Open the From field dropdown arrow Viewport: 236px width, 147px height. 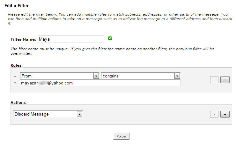pos(96,76)
